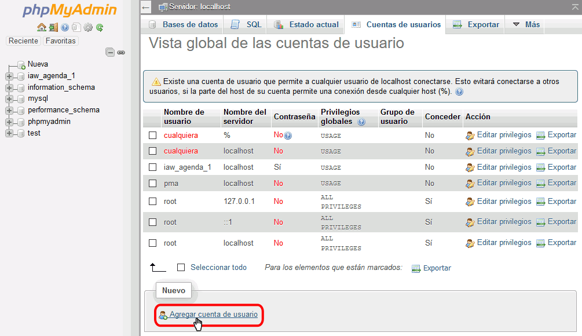Reload navigation panel with green refresh icon
582x336 pixels.
coord(100,27)
